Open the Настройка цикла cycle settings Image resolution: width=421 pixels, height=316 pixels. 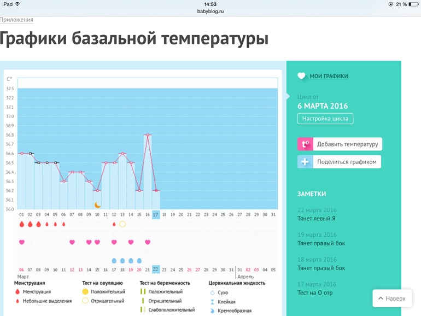325,119
